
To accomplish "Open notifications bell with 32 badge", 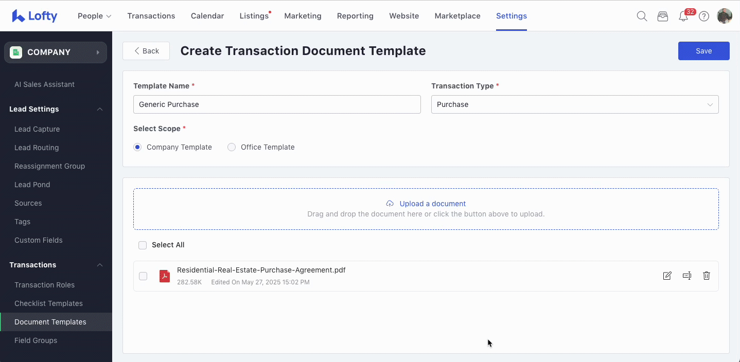I will [x=684, y=15].
